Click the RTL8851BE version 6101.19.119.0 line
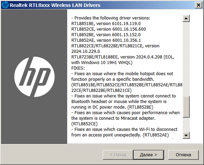This screenshot has height=165, width=204. click(106, 24)
